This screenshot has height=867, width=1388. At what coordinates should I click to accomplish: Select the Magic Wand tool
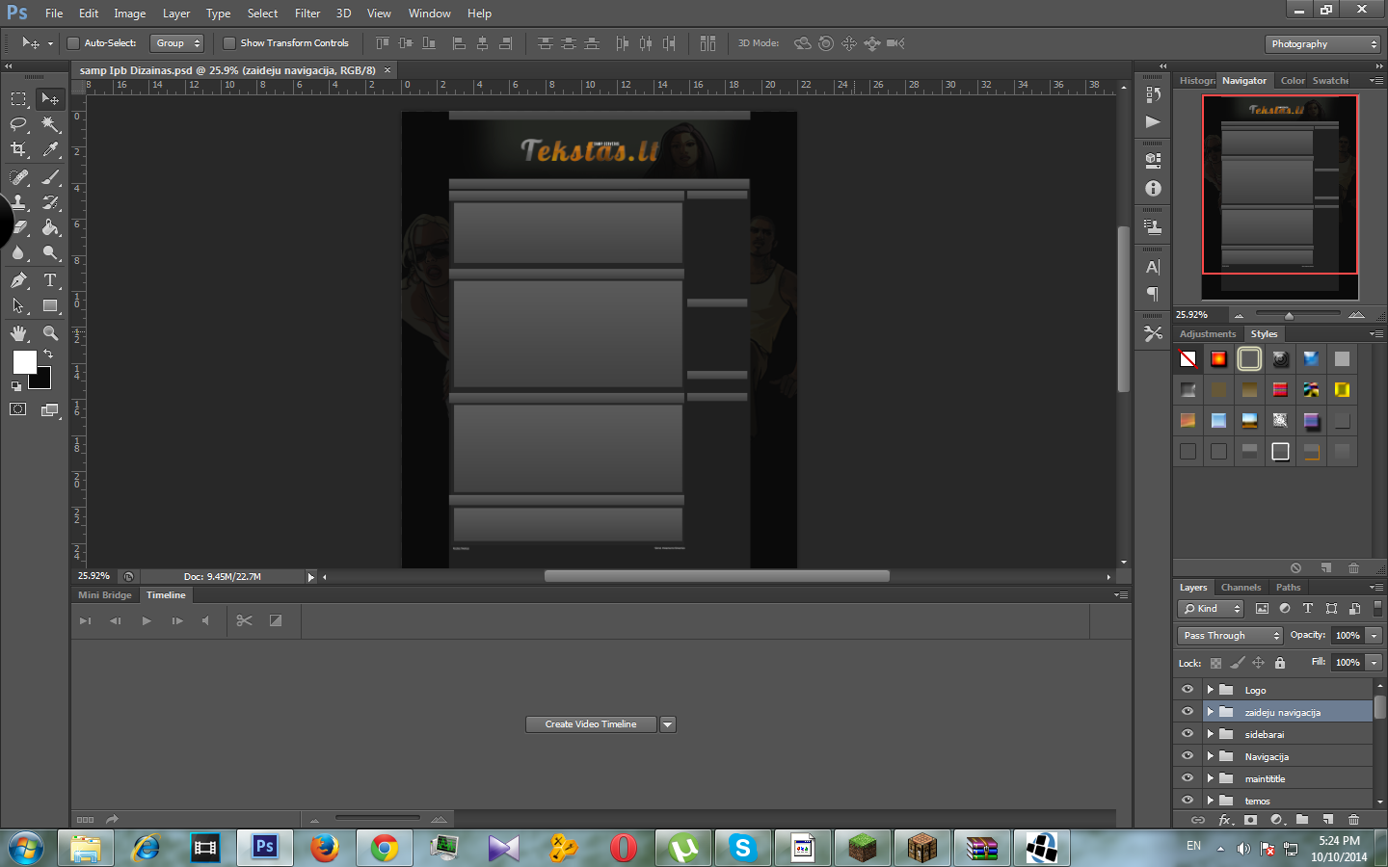(x=50, y=124)
